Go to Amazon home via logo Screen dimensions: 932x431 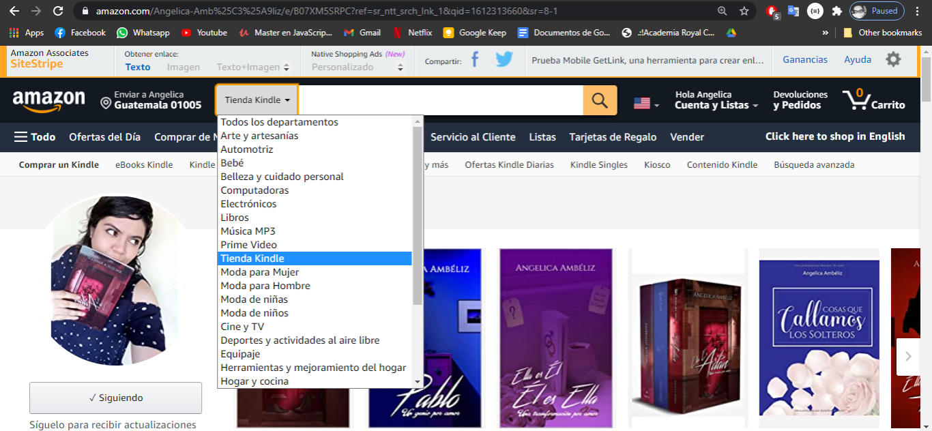[x=48, y=100]
